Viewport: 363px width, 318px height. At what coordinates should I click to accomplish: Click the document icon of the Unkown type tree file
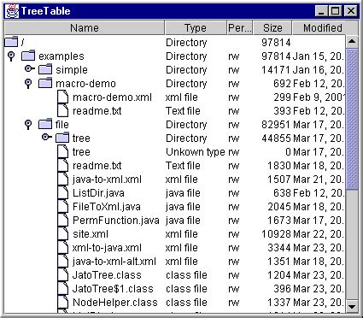point(62,151)
